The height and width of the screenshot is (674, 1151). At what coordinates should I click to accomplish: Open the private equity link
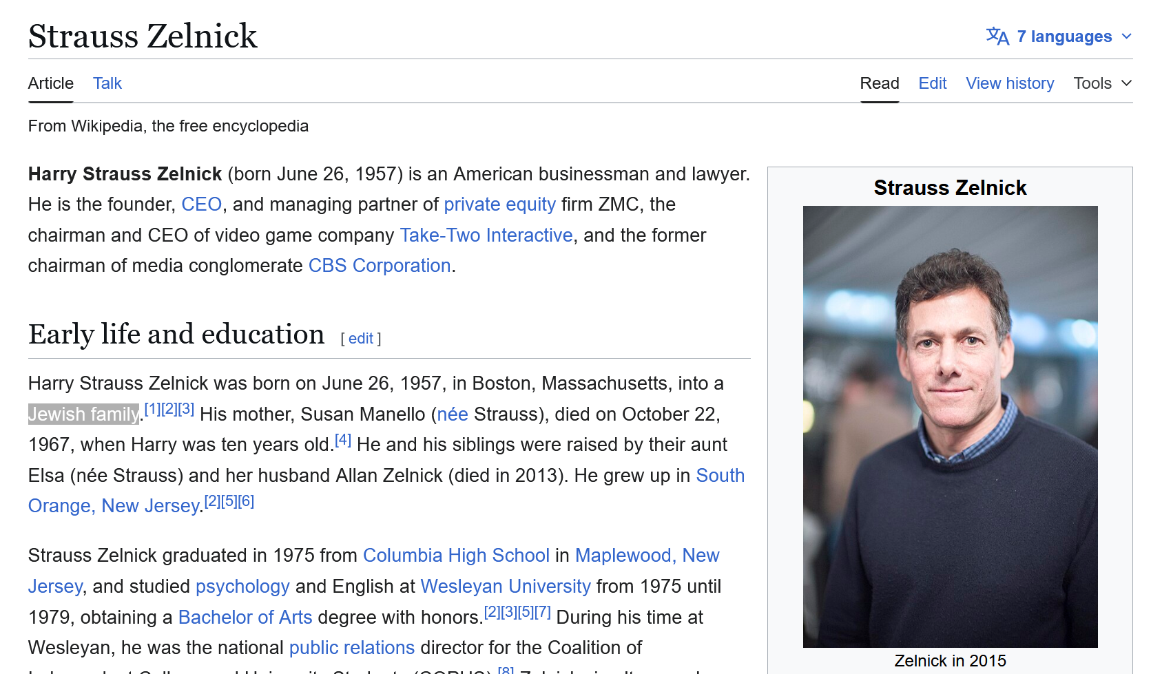[x=499, y=204]
